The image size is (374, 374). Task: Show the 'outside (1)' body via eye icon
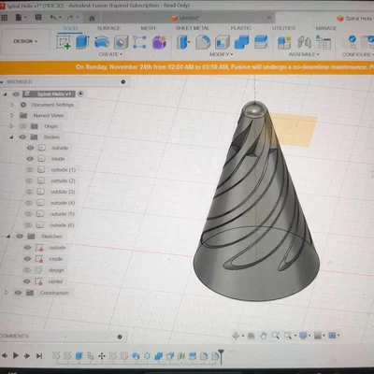pos(30,170)
